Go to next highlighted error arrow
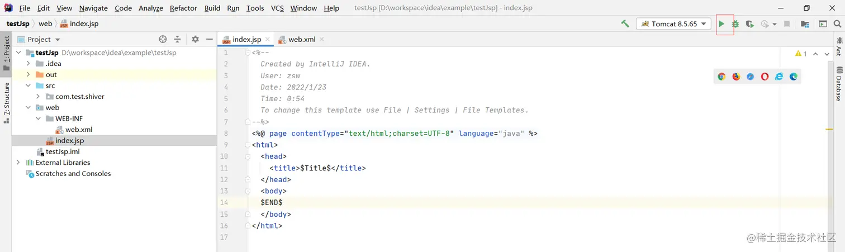The width and height of the screenshot is (845, 252). [x=827, y=54]
